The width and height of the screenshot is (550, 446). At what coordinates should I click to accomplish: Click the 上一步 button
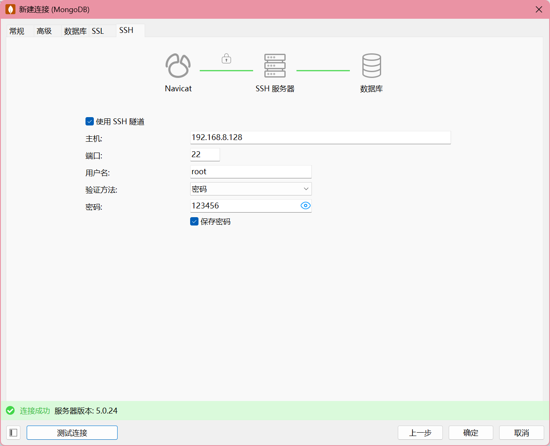420,433
